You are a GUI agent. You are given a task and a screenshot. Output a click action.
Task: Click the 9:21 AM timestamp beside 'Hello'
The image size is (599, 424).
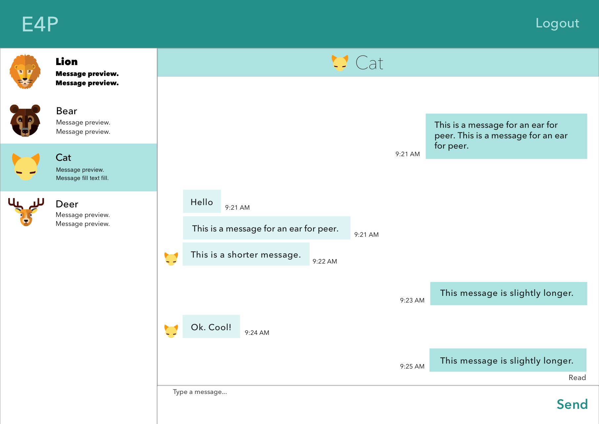point(237,207)
